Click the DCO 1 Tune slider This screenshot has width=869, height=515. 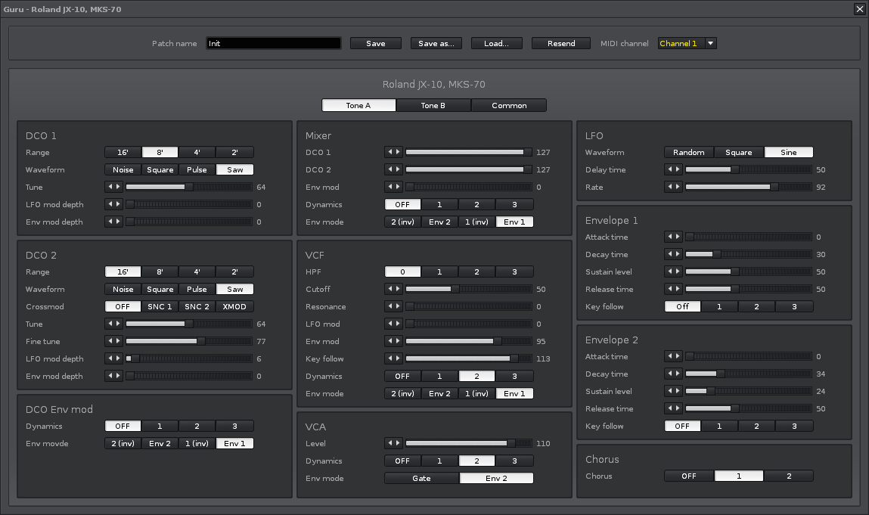coord(189,187)
